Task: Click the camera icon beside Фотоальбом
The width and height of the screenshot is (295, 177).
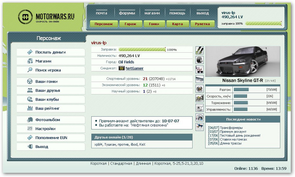Action: (30, 120)
